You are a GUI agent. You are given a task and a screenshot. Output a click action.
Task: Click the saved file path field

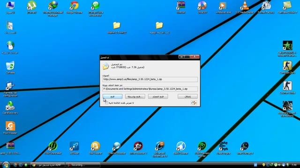coord(150,89)
